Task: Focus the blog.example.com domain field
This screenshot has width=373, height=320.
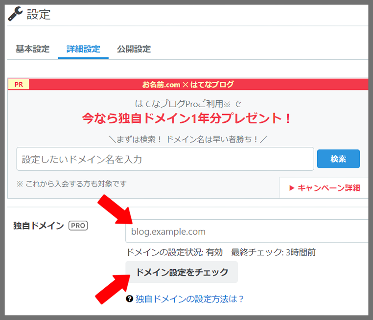Action: click(x=247, y=231)
